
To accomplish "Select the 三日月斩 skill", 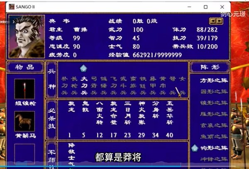I will [127, 113].
